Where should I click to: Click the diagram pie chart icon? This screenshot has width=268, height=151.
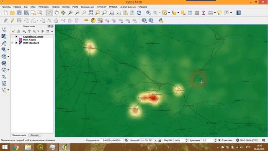click(93, 21)
